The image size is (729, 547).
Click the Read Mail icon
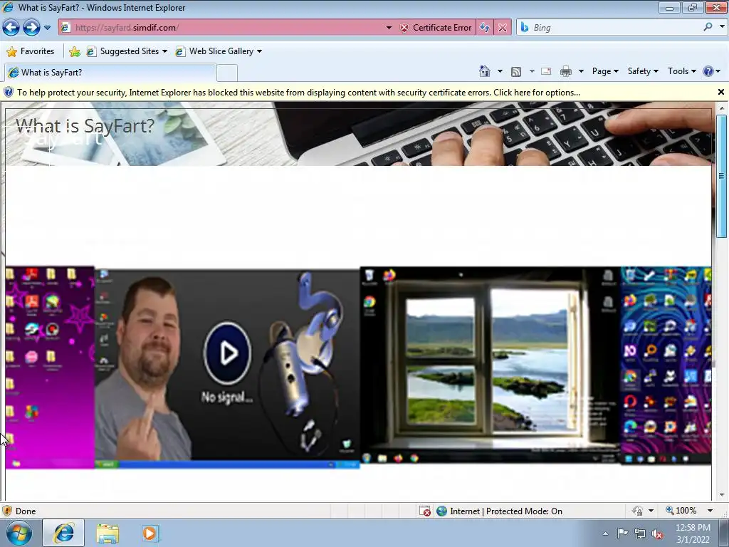(x=546, y=71)
